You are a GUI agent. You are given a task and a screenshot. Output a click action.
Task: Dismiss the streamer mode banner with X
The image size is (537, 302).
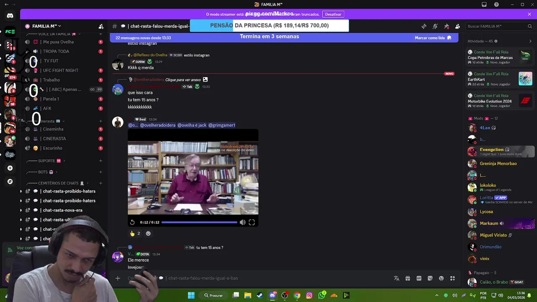pos(529,14)
